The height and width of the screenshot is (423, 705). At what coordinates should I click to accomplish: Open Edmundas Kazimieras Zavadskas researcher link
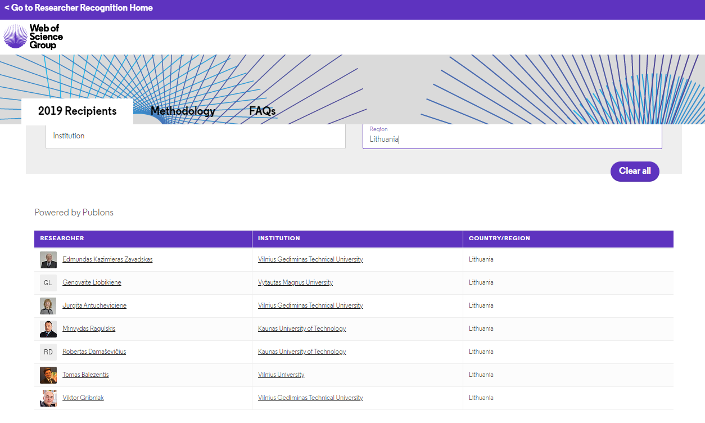[107, 259]
